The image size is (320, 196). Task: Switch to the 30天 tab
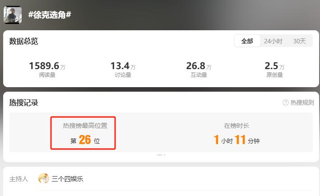[299, 41]
